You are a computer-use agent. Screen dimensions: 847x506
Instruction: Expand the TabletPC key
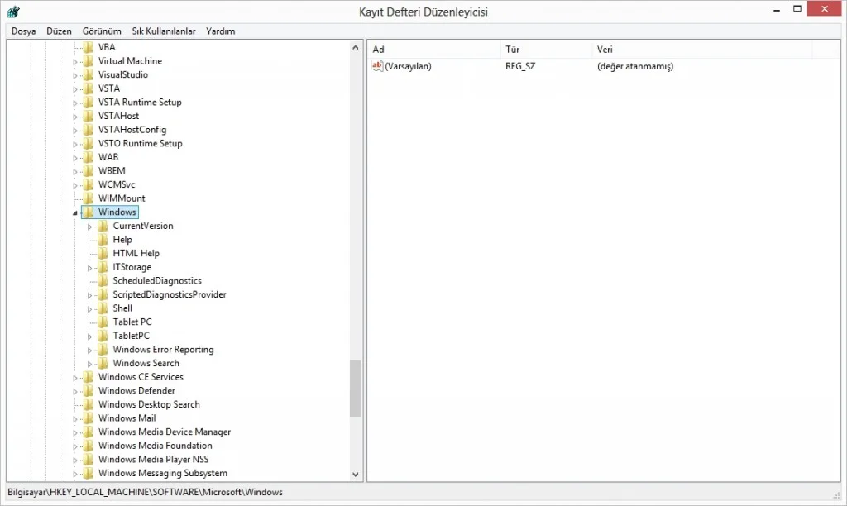(89, 337)
